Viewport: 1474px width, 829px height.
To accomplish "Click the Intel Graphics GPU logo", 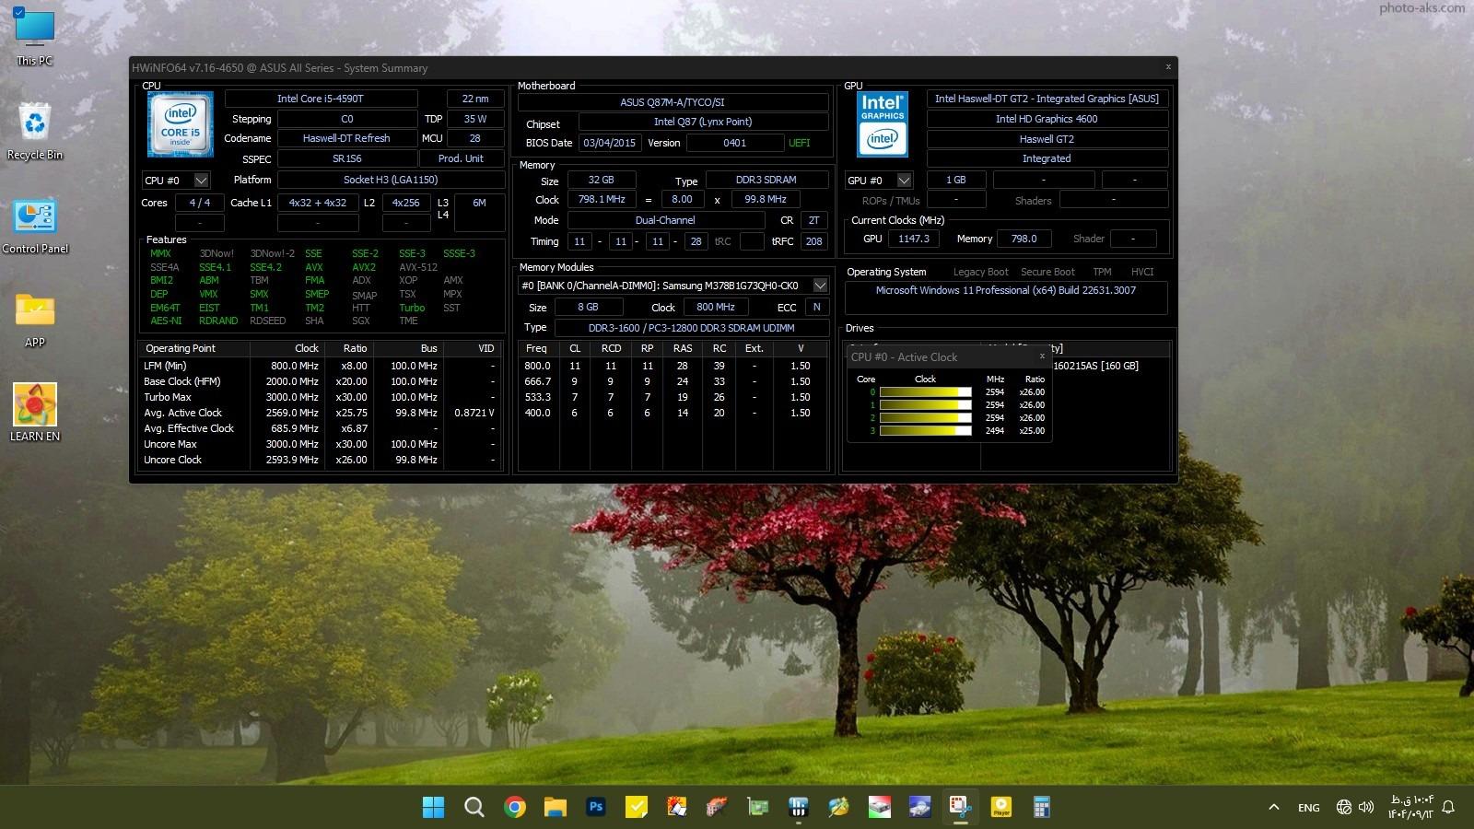I will click(x=882, y=124).
